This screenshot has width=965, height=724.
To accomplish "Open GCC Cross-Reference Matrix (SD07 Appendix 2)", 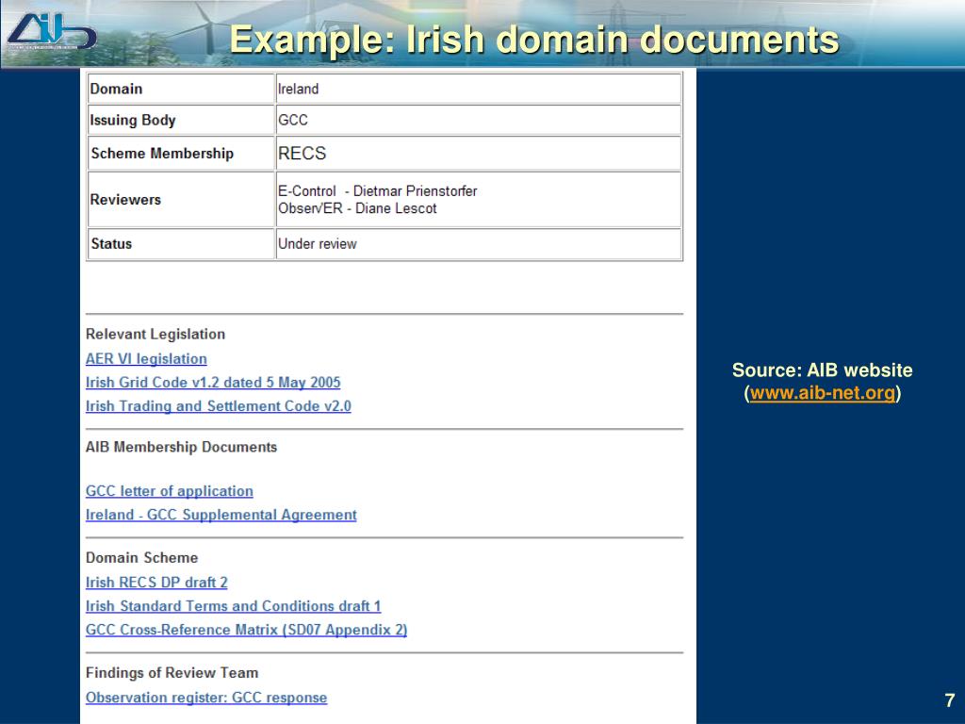I will pyautogui.click(x=246, y=630).
